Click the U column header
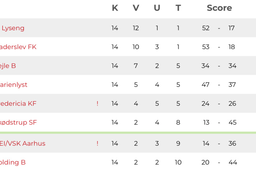 (x=157, y=8)
